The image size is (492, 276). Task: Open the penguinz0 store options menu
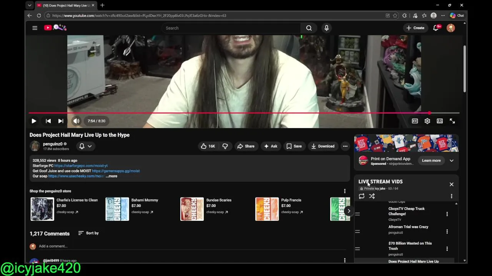tap(344, 191)
